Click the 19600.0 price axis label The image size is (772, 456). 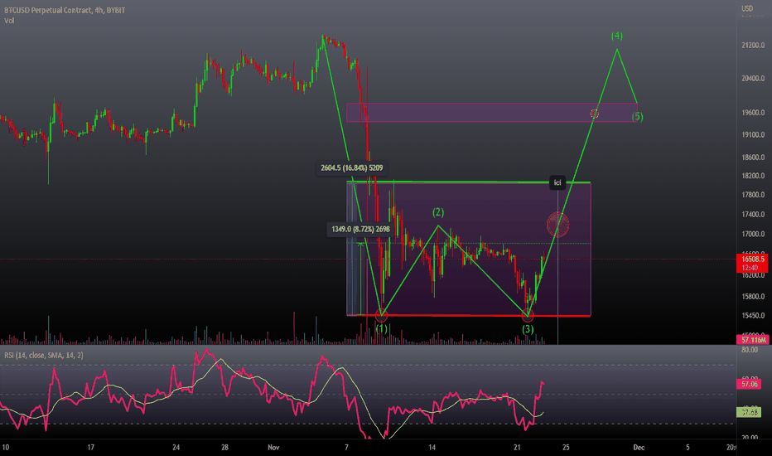pos(753,113)
